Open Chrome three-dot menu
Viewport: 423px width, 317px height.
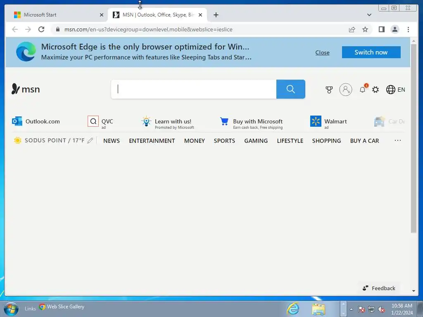coord(408,29)
